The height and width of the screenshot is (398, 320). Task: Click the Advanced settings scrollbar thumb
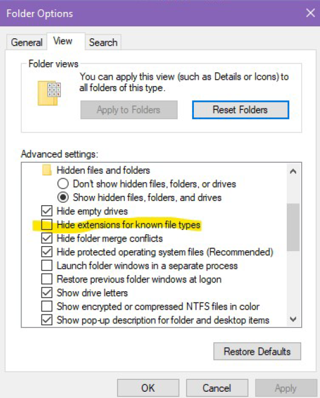click(x=293, y=227)
